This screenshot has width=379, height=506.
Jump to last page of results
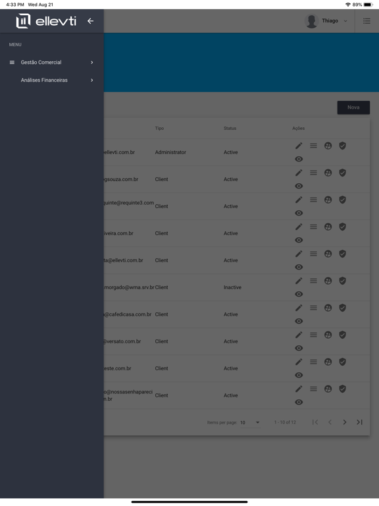(359, 422)
